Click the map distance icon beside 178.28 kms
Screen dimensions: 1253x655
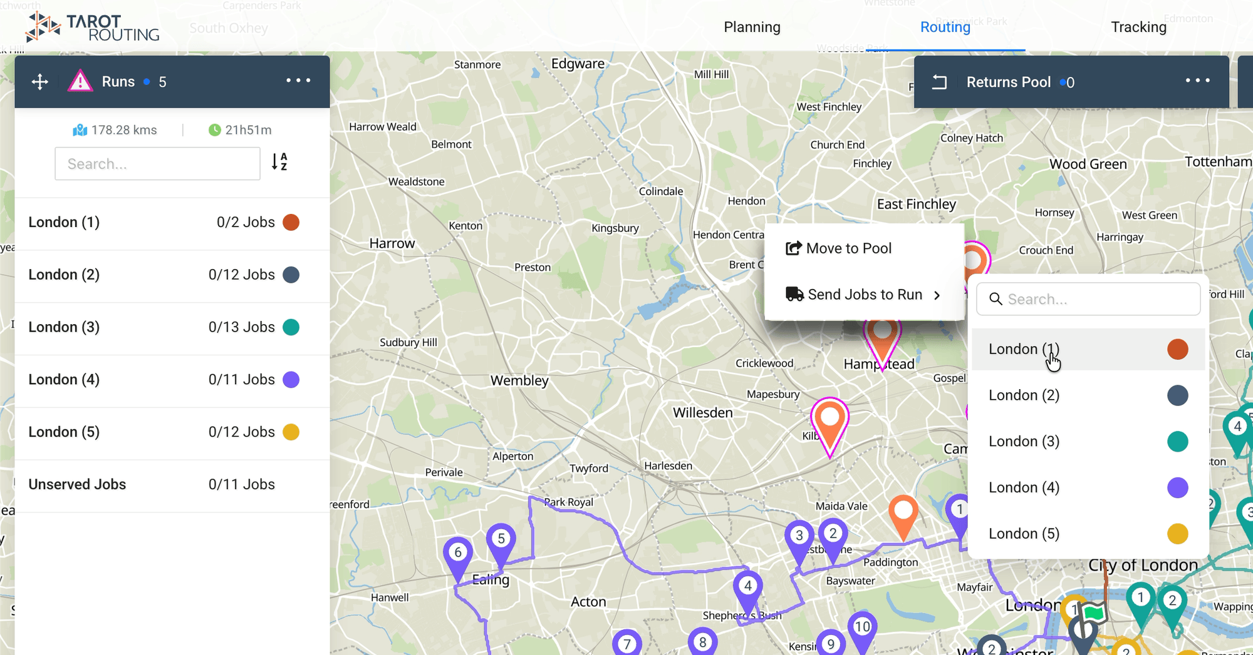[x=80, y=130]
